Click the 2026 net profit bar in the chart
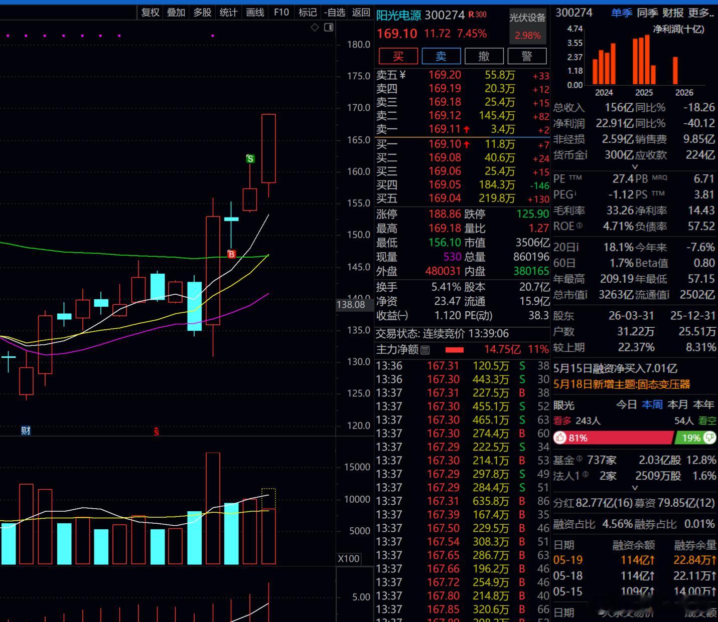 click(675, 71)
